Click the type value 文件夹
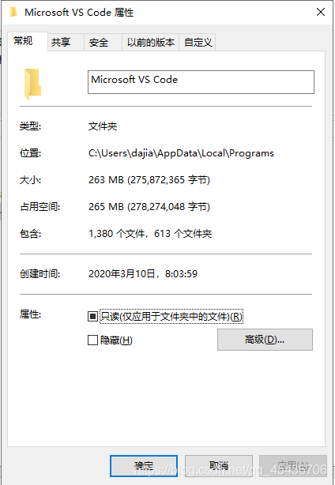The height and width of the screenshot is (485, 335). click(103, 126)
